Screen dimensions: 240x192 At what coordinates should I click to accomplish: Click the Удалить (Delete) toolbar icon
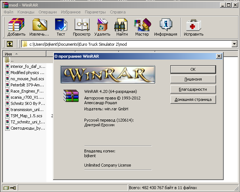pos(102,27)
